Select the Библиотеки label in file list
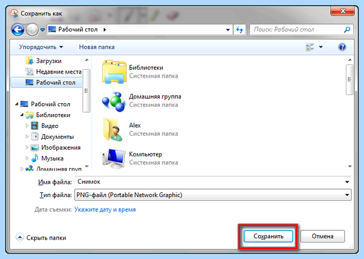Viewport: 364px width, 259px height. [146, 68]
